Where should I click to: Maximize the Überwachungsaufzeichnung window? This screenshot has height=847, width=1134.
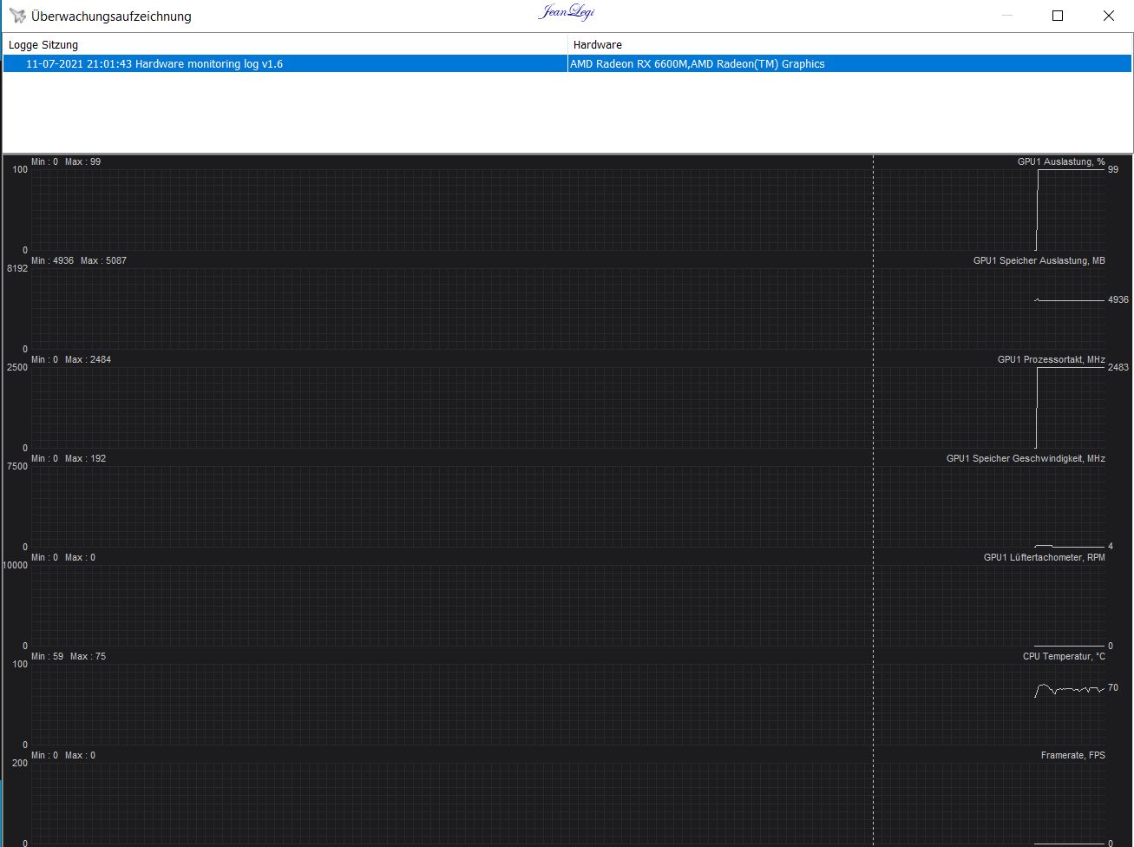[1058, 16]
